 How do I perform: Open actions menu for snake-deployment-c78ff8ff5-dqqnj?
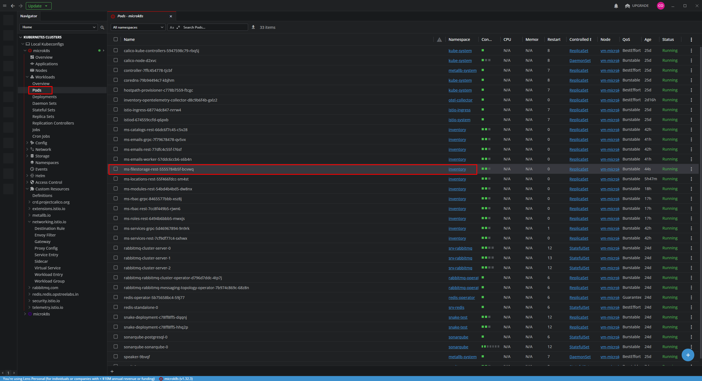click(691, 317)
